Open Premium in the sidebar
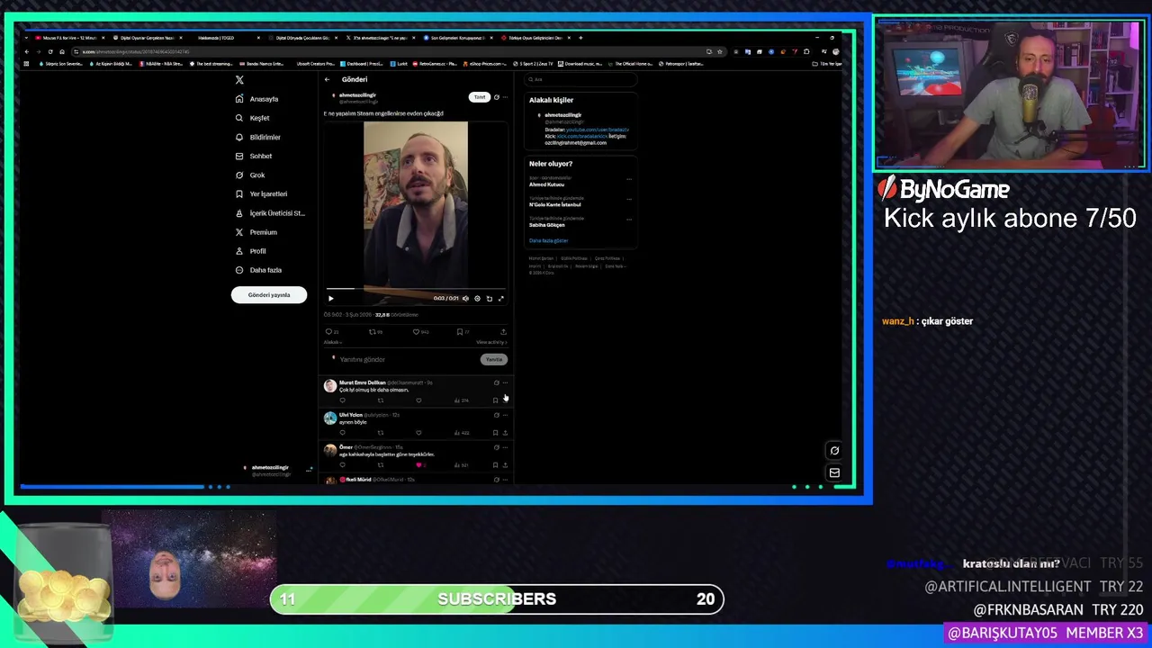This screenshot has height=648, width=1152. pyautogui.click(x=256, y=232)
